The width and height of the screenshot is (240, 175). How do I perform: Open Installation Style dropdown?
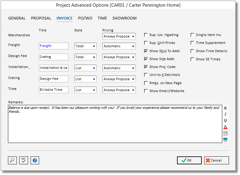coord(85,68)
